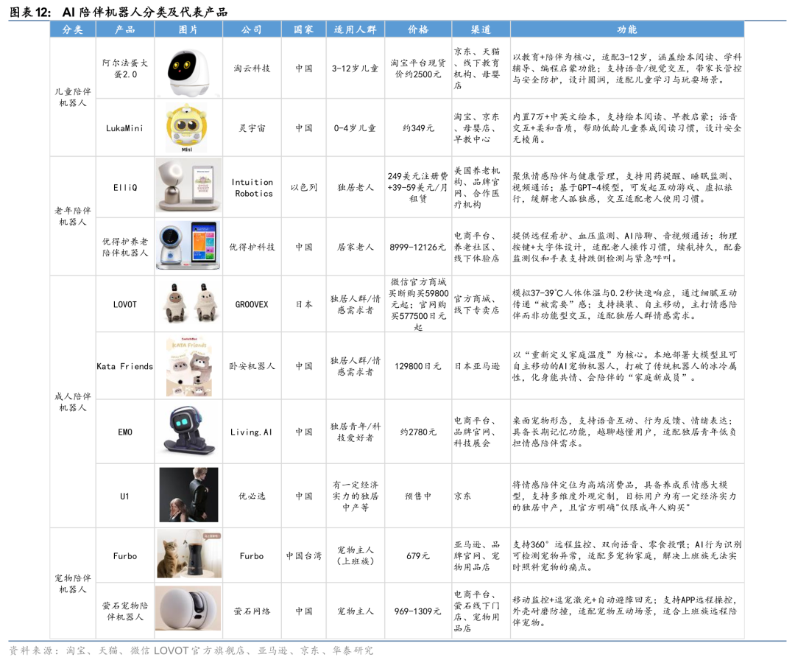
Task: Click the country cell 日本
Action: (x=304, y=304)
